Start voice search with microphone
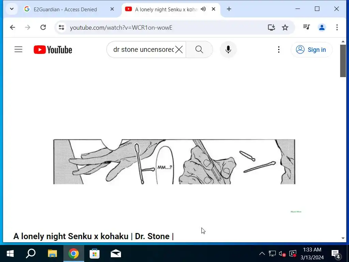This screenshot has height=262, width=349. [228, 49]
